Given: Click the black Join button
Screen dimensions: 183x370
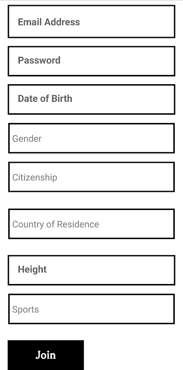Looking at the screenshot, I should click(x=46, y=355).
